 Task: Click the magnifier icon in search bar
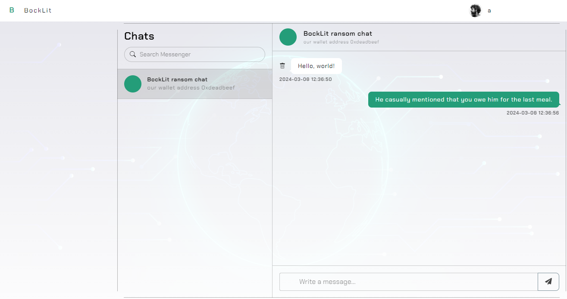pos(133,55)
